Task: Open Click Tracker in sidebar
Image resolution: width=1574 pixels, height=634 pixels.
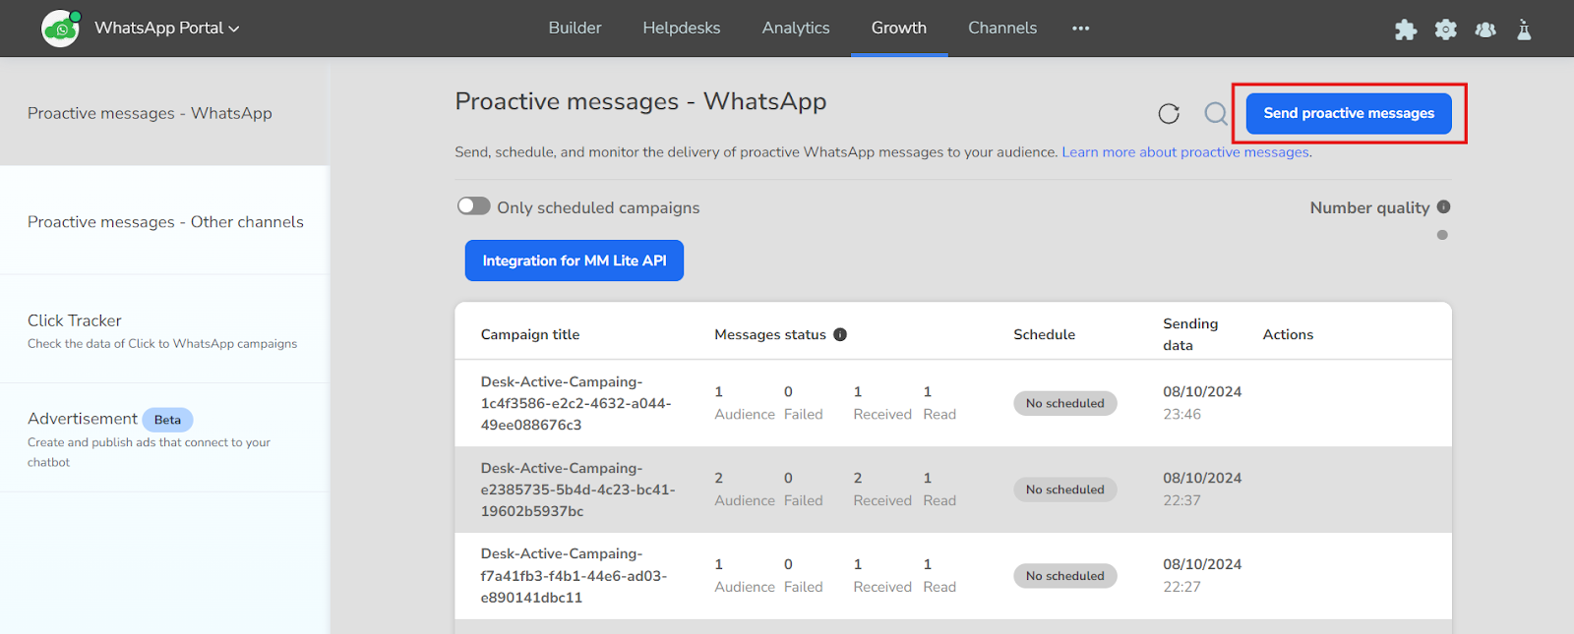Action: pyautogui.click(x=165, y=330)
